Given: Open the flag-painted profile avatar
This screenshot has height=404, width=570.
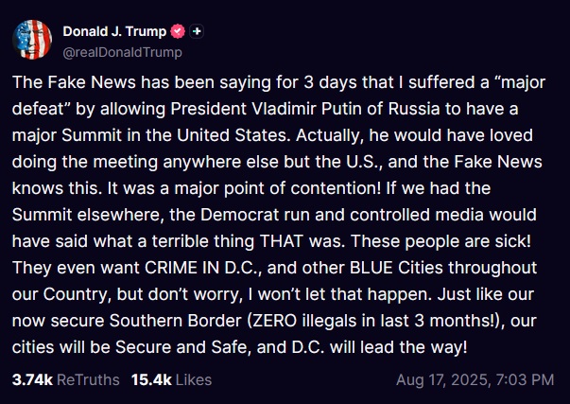Looking at the screenshot, I should pos(32,40).
